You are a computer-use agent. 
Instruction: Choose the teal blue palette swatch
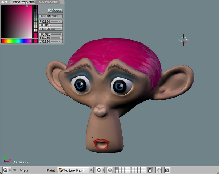pos(37,17)
